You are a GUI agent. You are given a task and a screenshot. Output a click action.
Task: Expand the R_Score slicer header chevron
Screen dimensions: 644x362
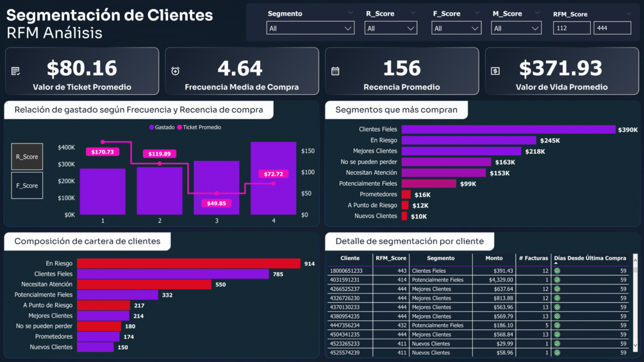[413, 13]
